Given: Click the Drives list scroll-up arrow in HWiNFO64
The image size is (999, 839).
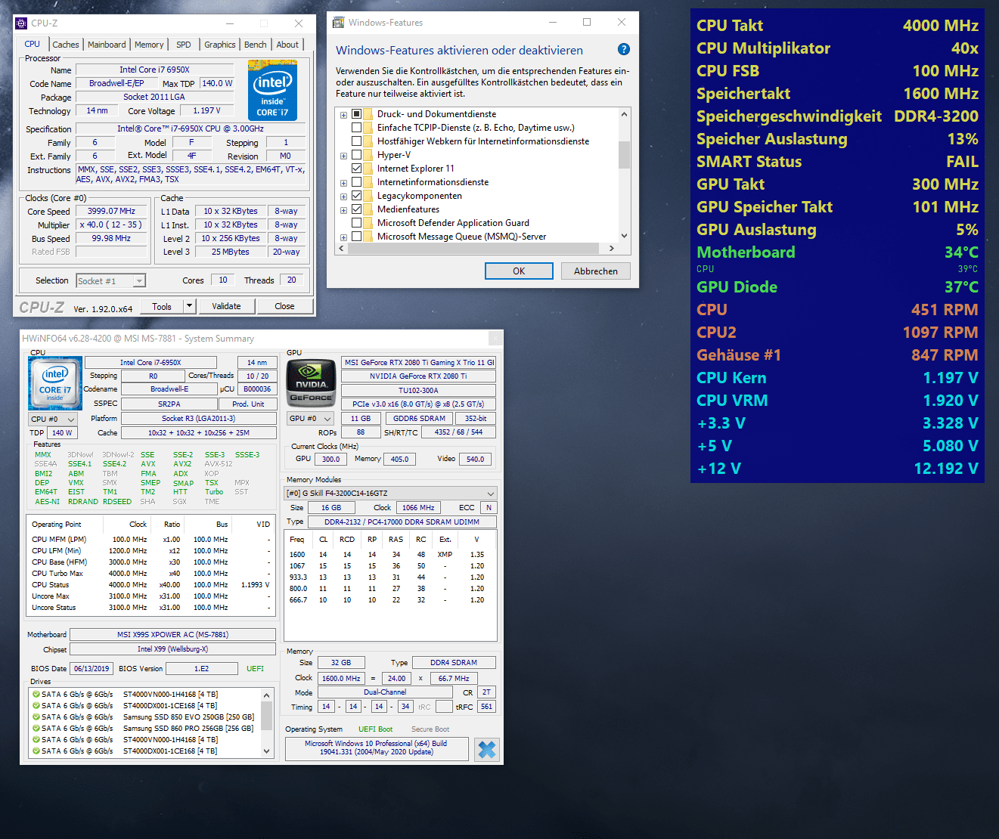Looking at the screenshot, I should pyautogui.click(x=266, y=695).
